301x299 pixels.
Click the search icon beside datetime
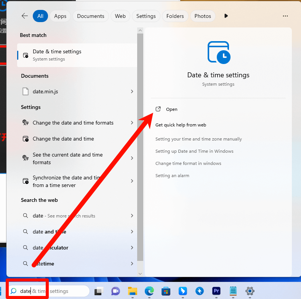click(26, 264)
